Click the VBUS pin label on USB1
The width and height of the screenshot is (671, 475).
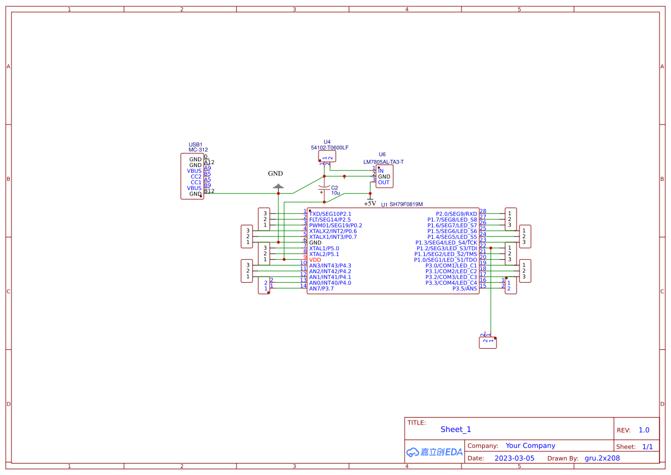point(193,170)
